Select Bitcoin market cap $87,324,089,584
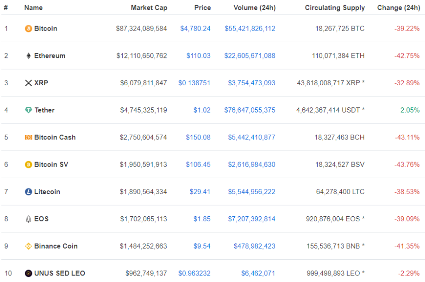The image size is (425, 282). tap(141, 28)
